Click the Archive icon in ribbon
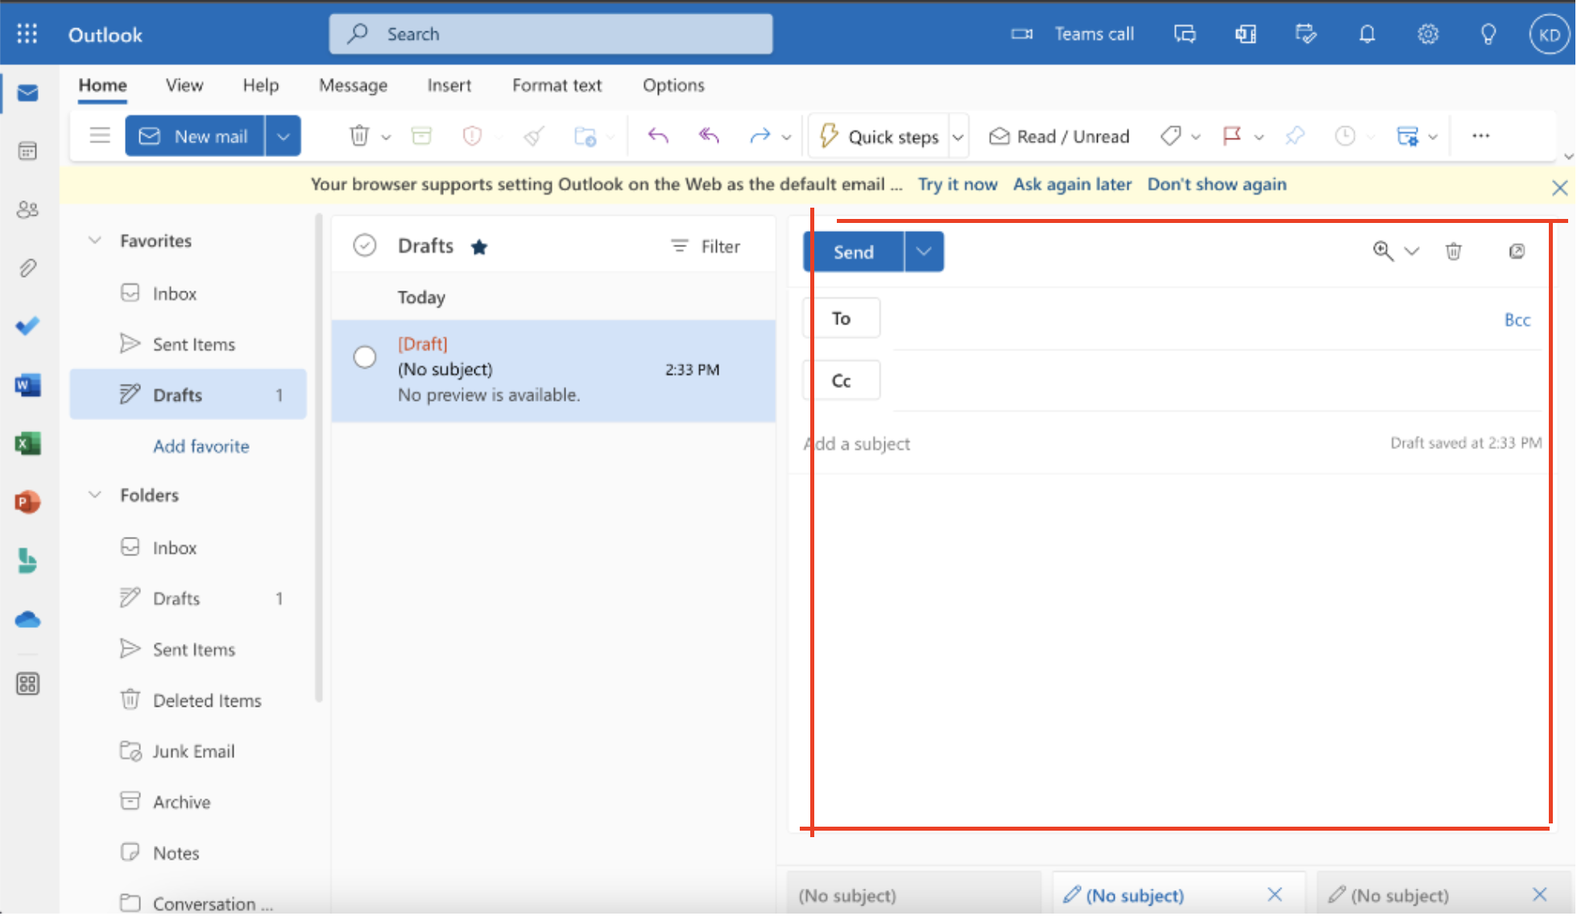The width and height of the screenshot is (1577, 916). click(421, 136)
